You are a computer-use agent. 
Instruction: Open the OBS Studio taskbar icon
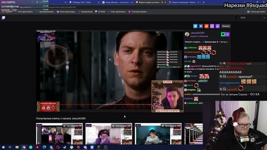click(x=106, y=147)
